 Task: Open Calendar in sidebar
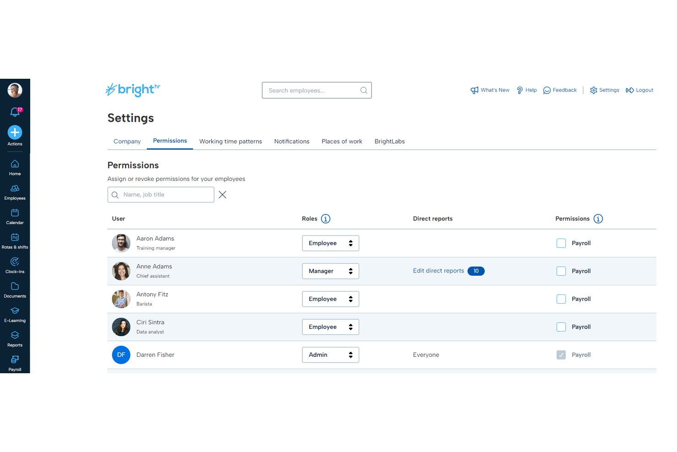tap(15, 217)
